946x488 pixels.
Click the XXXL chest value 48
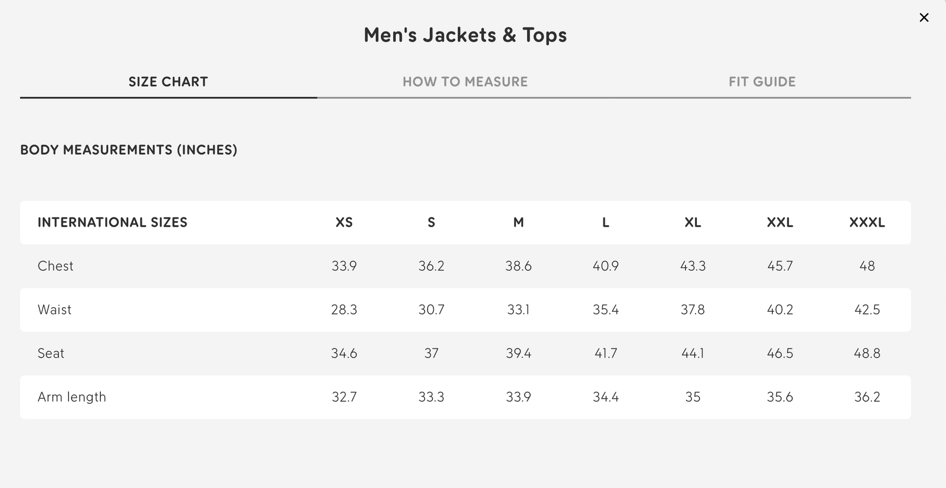click(x=867, y=266)
